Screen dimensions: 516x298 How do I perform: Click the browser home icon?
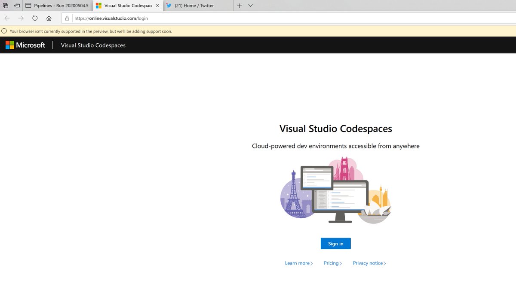pos(49,18)
